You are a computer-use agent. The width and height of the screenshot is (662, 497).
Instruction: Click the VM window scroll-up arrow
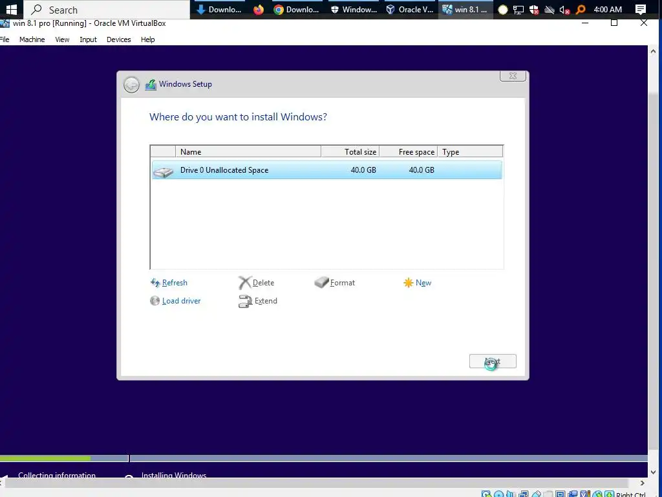pos(653,52)
